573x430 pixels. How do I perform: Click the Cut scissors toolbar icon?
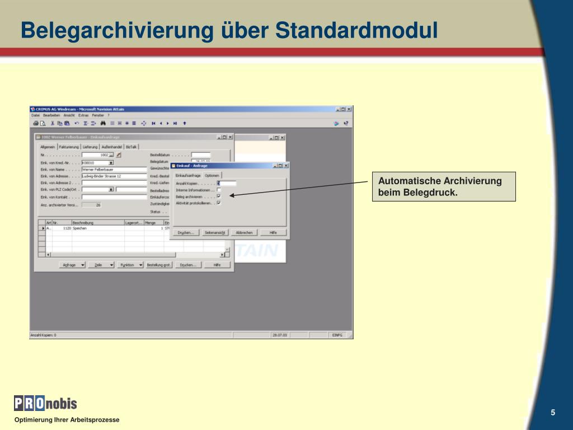click(x=53, y=124)
